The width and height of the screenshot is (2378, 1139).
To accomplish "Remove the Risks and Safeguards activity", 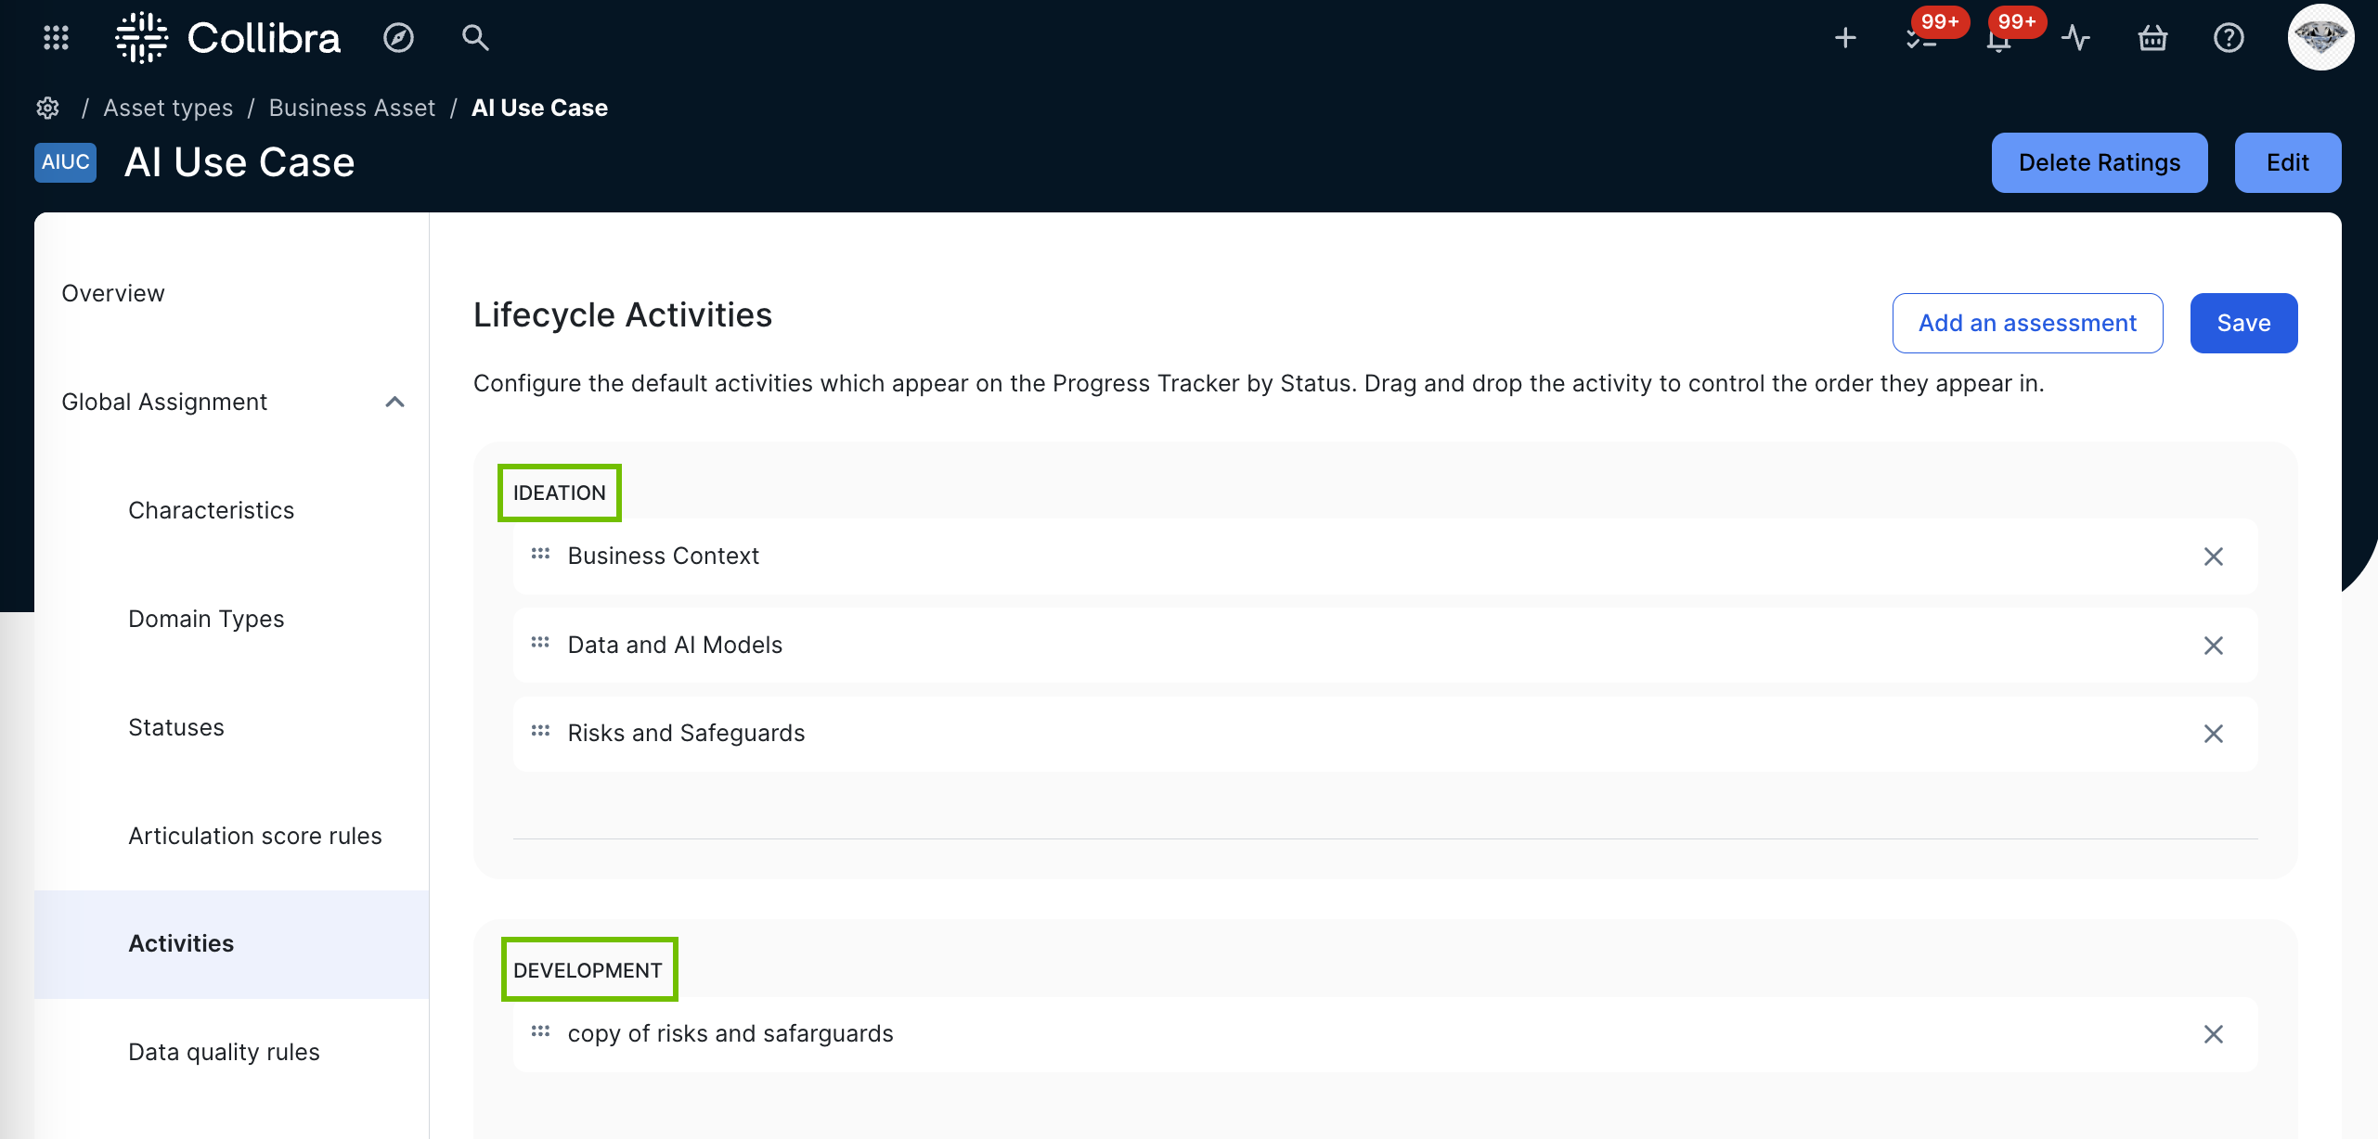I will 2213,734.
